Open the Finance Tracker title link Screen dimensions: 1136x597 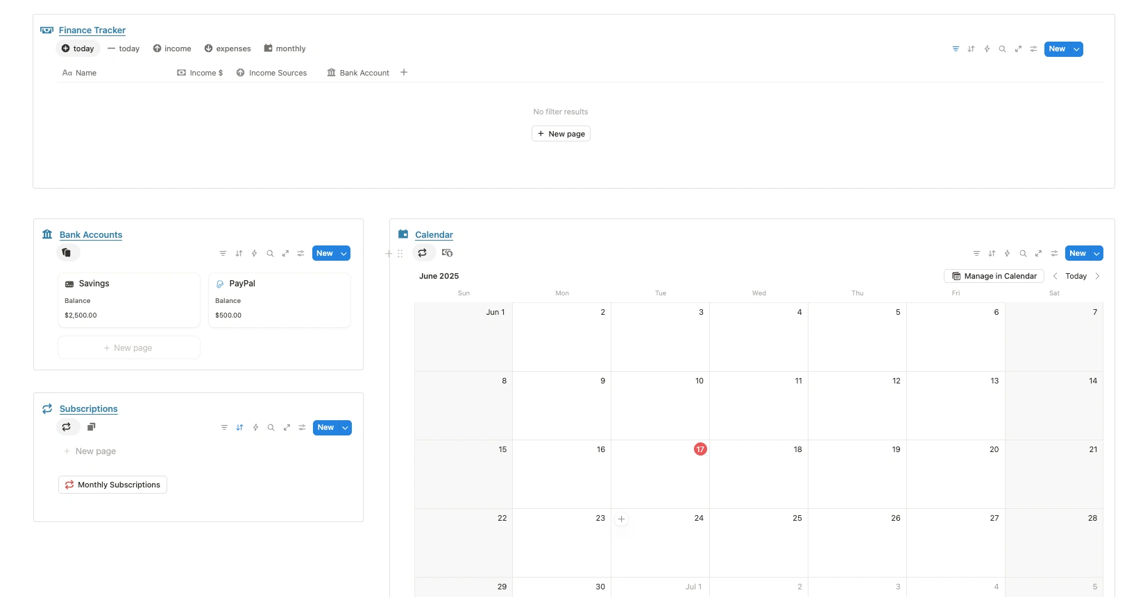coord(92,31)
